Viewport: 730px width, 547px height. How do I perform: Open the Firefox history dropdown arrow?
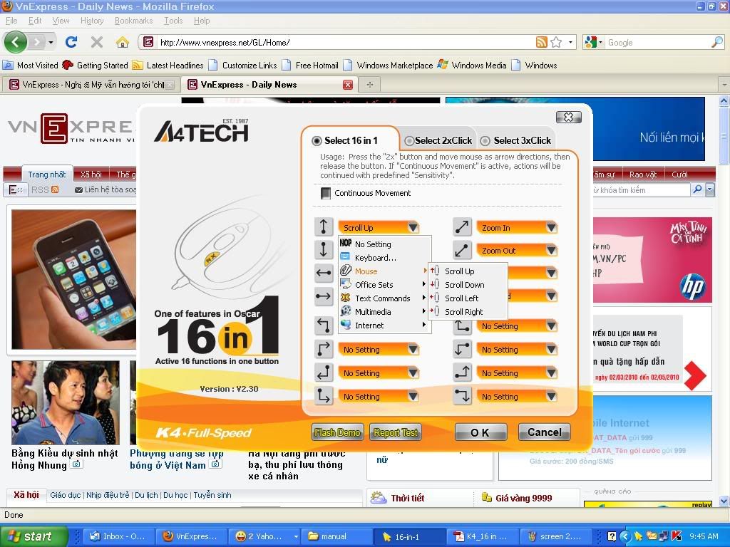51,42
